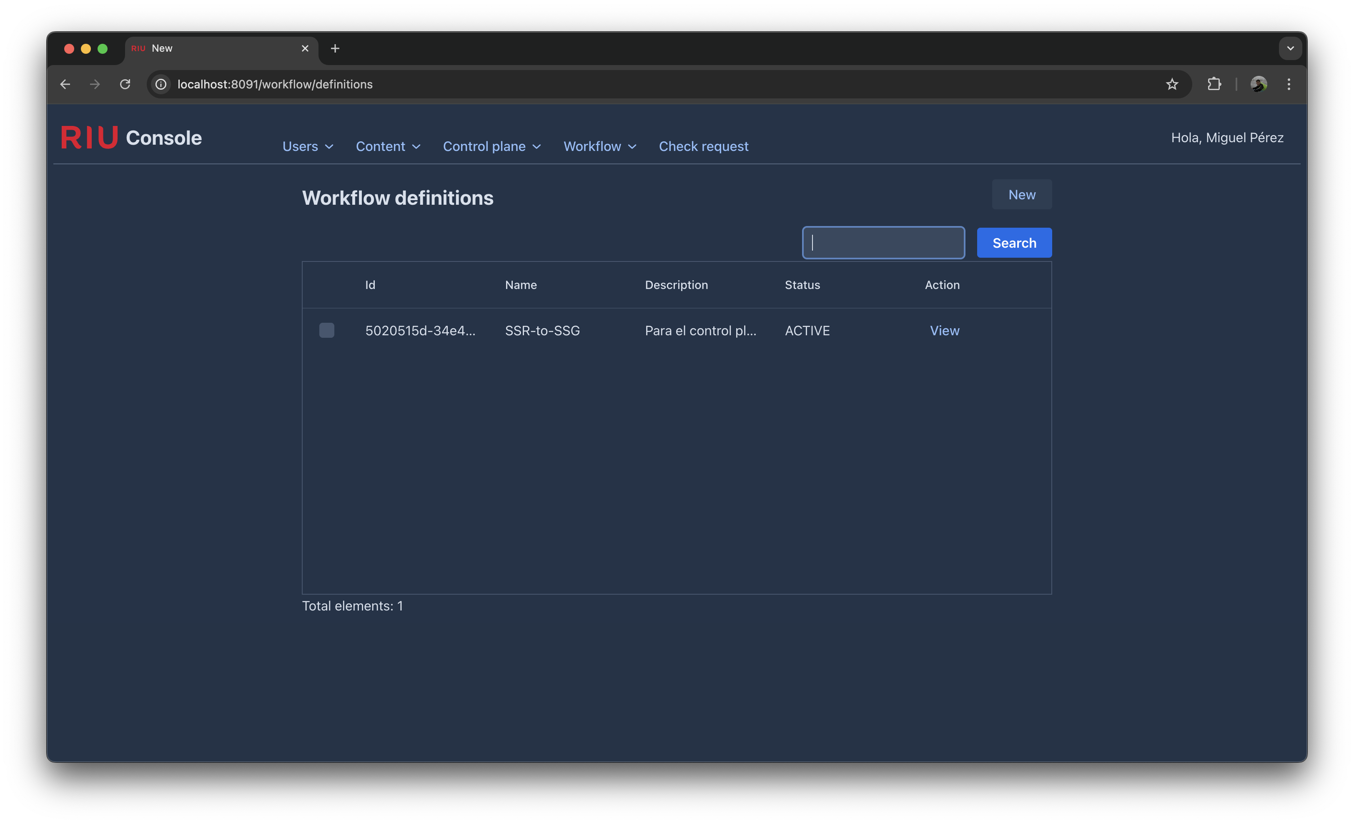The height and width of the screenshot is (824, 1354).
Task: Expand the Control plane dropdown menu
Action: (x=492, y=146)
